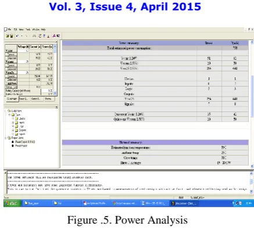The width and height of the screenshot is (254, 230).
Task: Expand the Logic folder node
Action: coord(13,127)
